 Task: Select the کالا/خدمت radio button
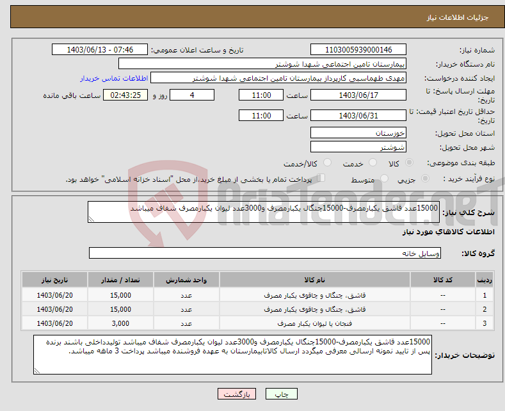pos(327,163)
